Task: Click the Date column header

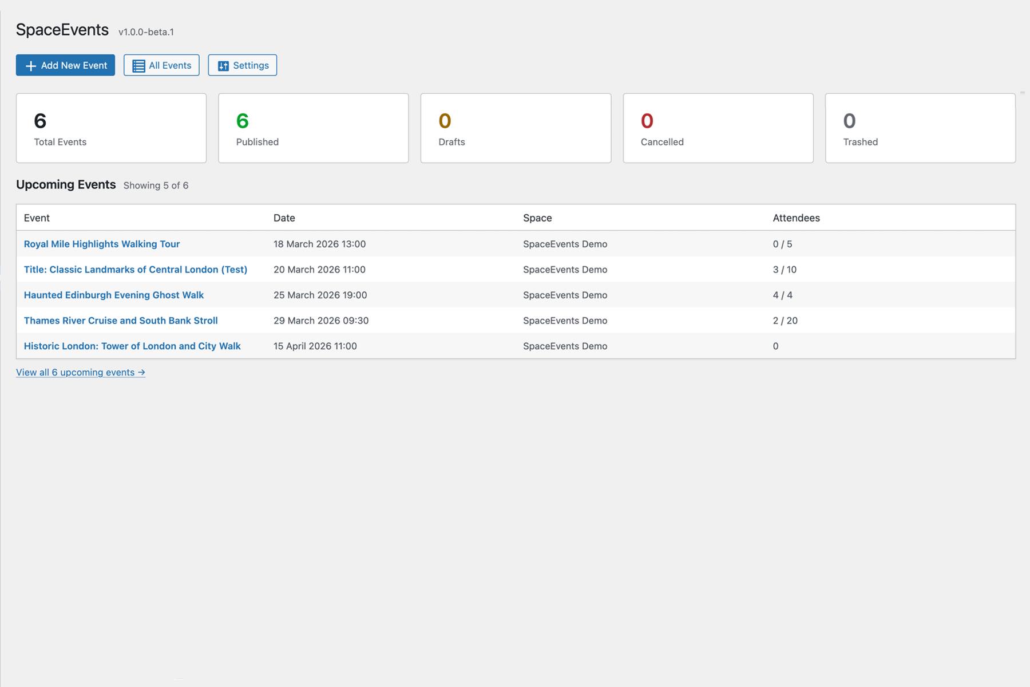Action: coord(284,218)
